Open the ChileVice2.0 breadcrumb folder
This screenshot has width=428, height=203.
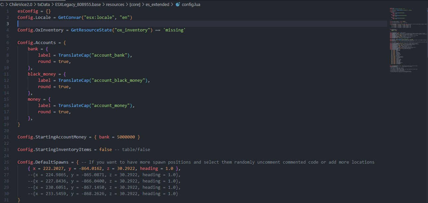point(21,5)
